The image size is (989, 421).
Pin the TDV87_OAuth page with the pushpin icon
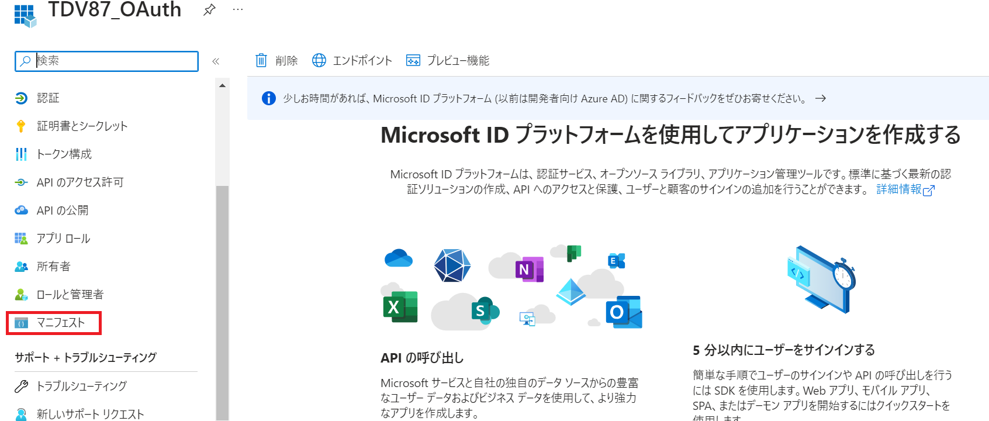pos(209,10)
